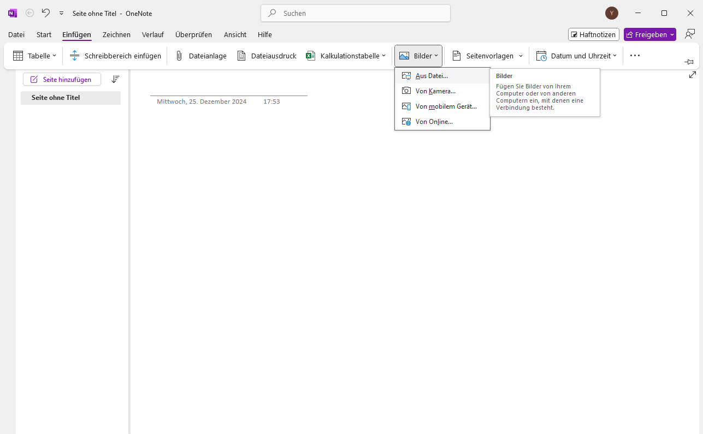
Task: Open the Kalkulationstabelle dropdown
Action: (x=346, y=56)
